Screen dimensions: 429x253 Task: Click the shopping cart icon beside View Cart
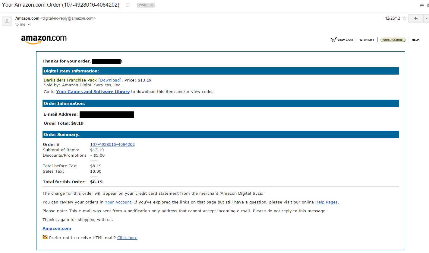tap(334, 40)
